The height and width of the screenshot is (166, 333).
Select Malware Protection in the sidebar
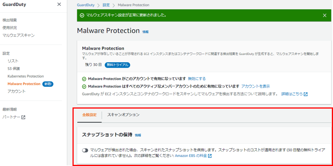tap(24, 84)
